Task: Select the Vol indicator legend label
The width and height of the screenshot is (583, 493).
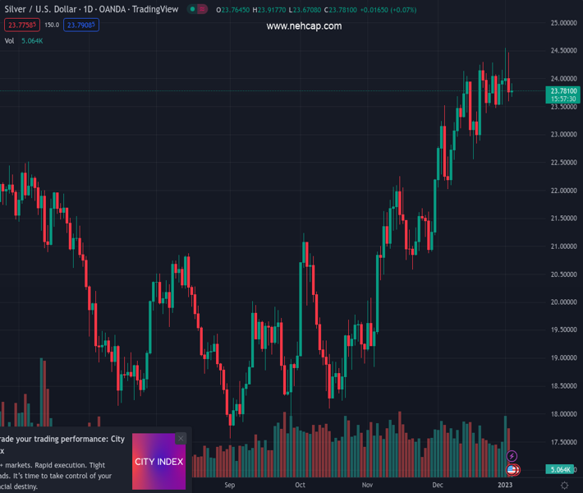Action: (10, 40)
